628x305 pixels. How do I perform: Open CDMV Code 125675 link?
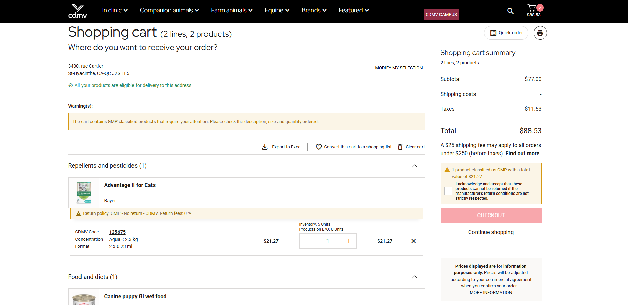(x=117, y=232)
